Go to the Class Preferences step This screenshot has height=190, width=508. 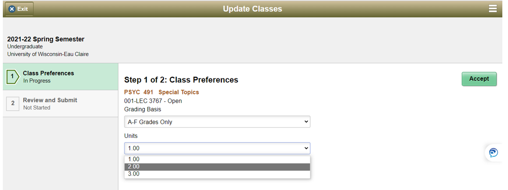coord(49,73)
